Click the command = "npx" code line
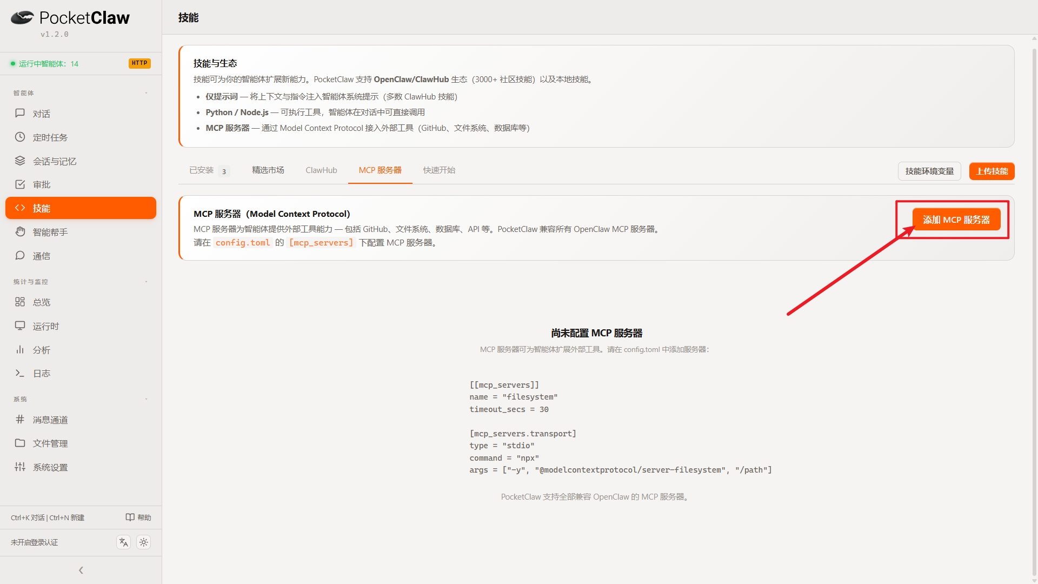Screen dimensions: 1038x584 (x=504, y=458)
